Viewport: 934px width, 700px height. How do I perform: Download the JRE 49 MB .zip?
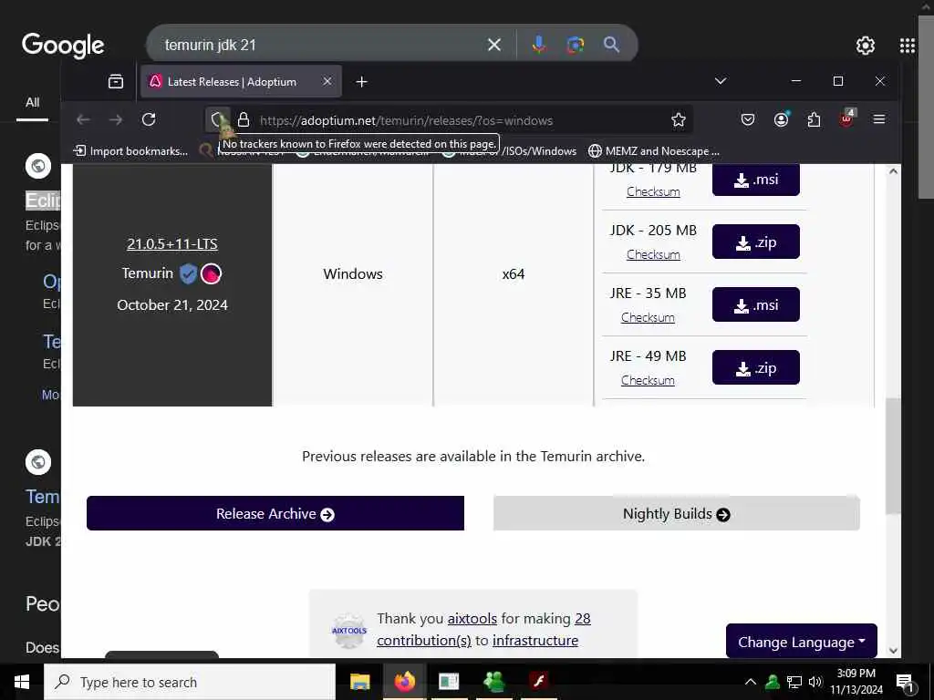(x=755, y=367)
